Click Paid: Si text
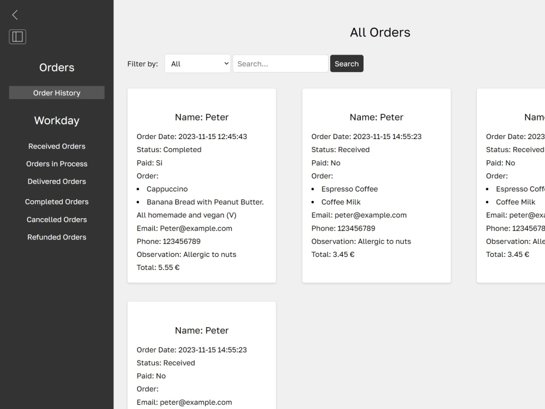This screenshot has width=545, height=409. [x=149, y=163]
